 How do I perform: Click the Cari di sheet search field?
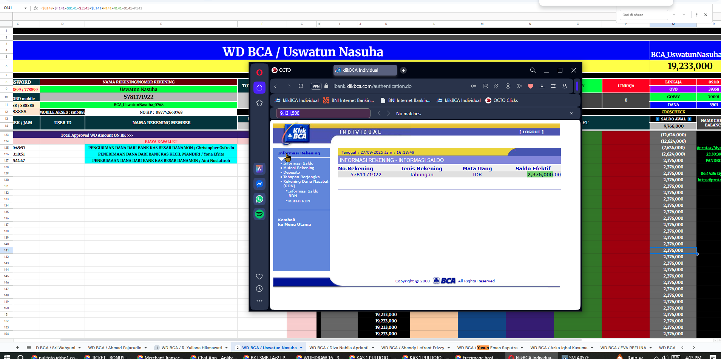644,15
